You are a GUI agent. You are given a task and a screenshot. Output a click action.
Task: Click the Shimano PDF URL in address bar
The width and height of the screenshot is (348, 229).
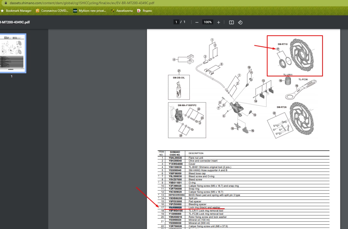pos(82,3)
